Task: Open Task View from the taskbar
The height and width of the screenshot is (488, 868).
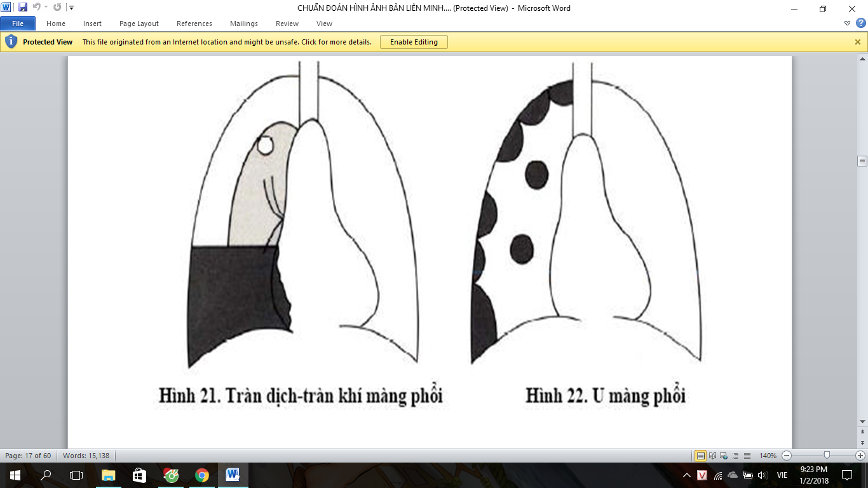Action: click(x=76, y=475)
